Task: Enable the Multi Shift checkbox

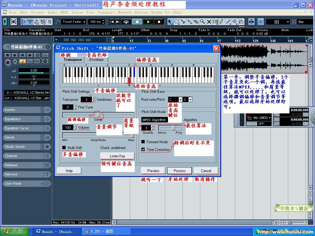Action: tap(64, 147)
